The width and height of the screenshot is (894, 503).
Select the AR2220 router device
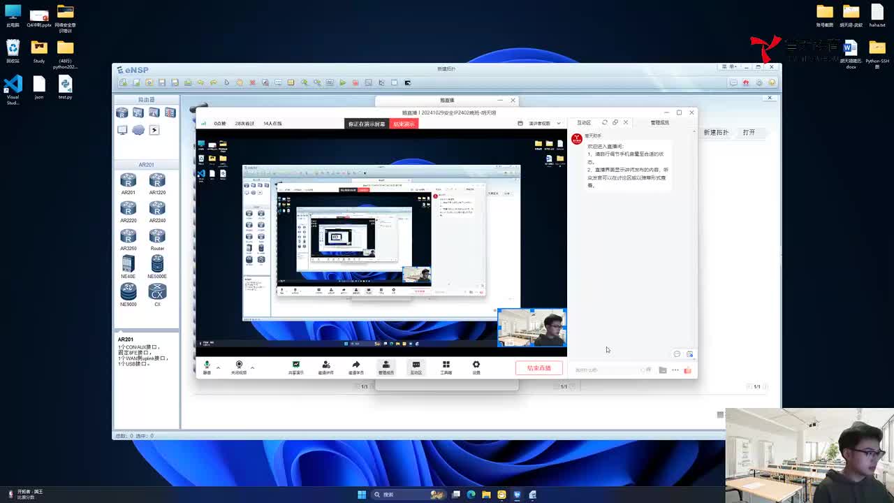[x=128, y=212]
